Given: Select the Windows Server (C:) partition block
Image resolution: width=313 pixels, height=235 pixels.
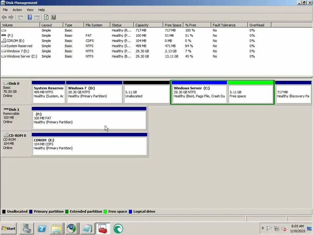Looking at the screenshot, I should (x=199, y=92).
